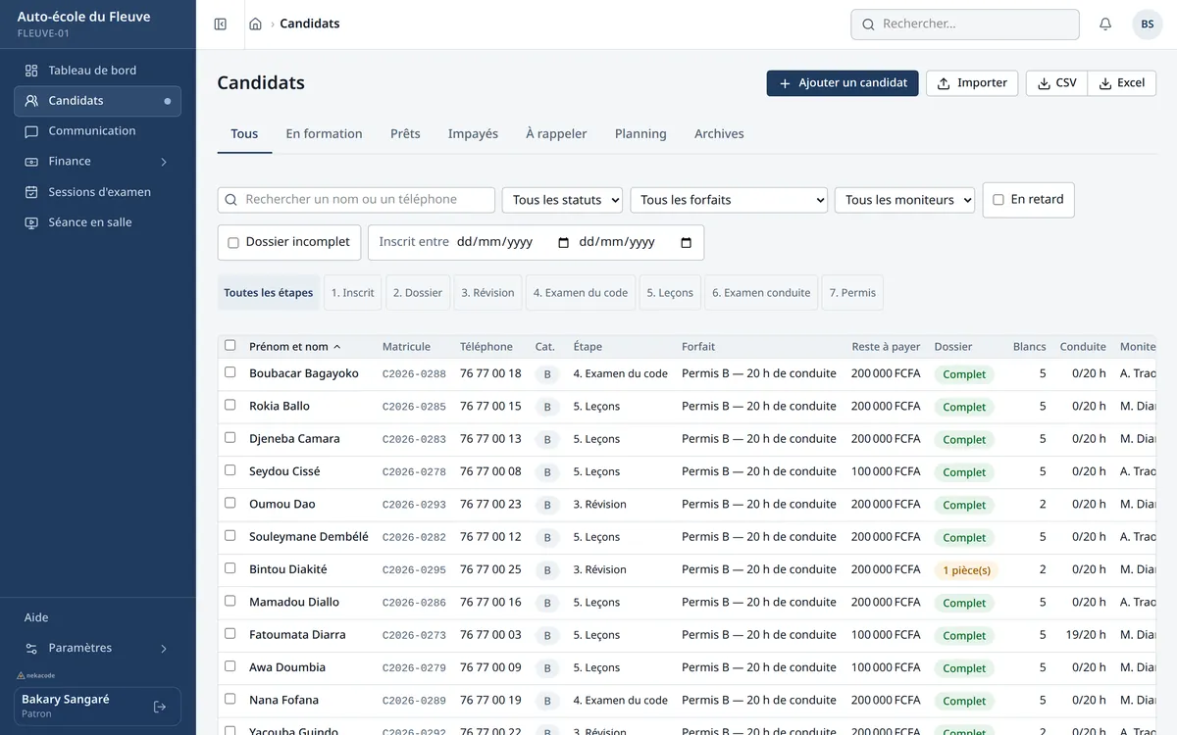Screen dimensions: 1177x735
Task: Select all candidates with header checkbox
Action: tap(230, 346)
